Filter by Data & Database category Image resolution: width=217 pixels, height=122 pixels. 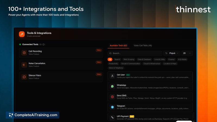click(x=144, y=59)
